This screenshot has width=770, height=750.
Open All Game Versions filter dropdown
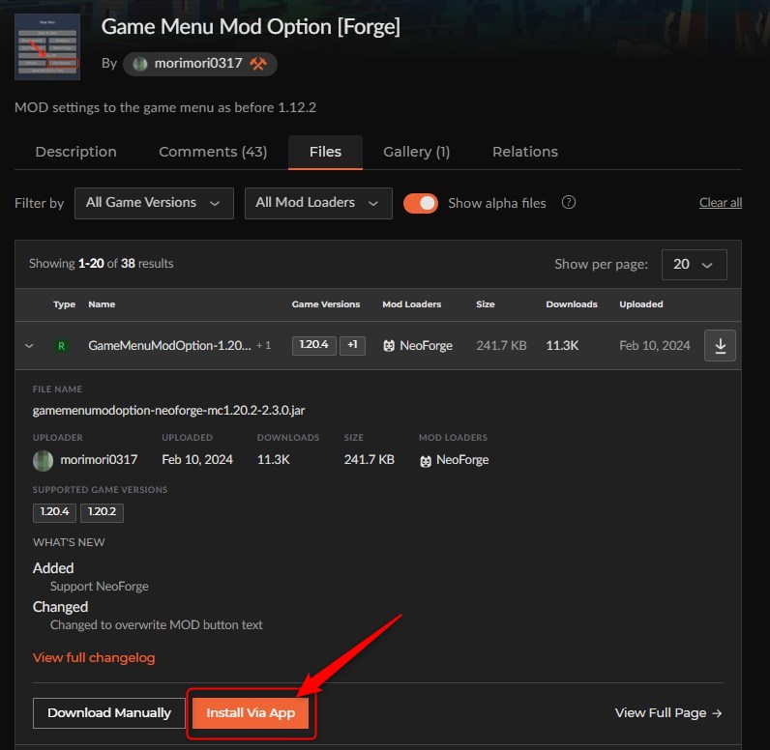tap(154, 203)
